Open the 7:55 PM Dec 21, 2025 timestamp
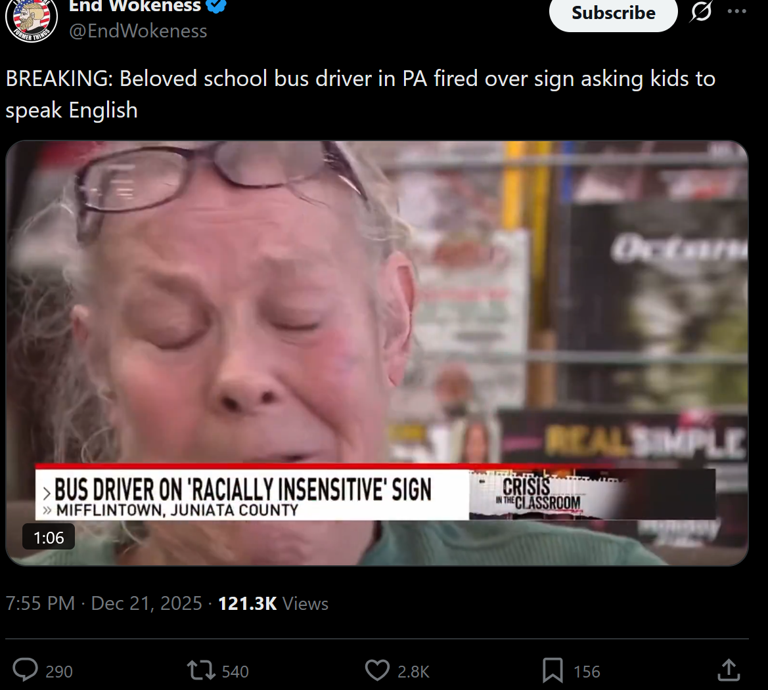The height and width of the screenshot is (690, 768). coord(104,603)
